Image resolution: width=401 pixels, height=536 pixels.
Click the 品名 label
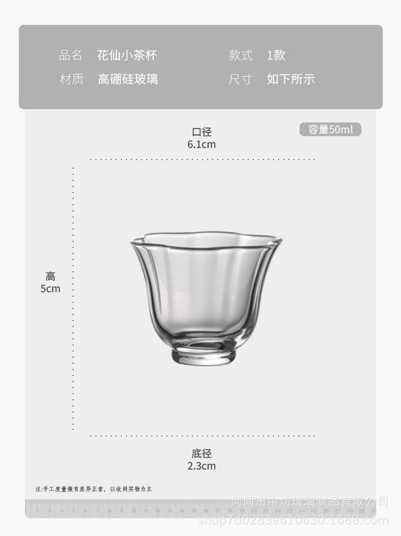coord(71,55)
